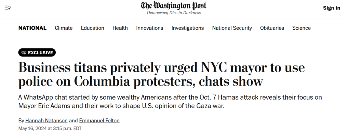Open the Education section
Viewport: 350px width, 133px height.
92,28
